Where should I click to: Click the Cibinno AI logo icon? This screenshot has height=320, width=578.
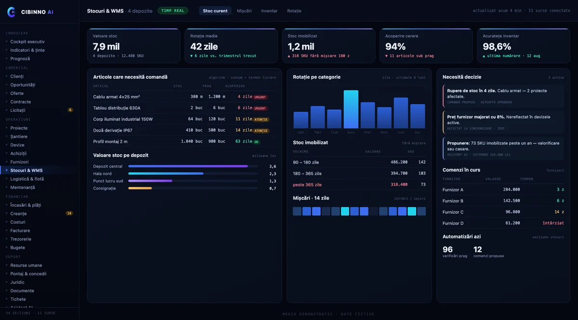point(12,12)
